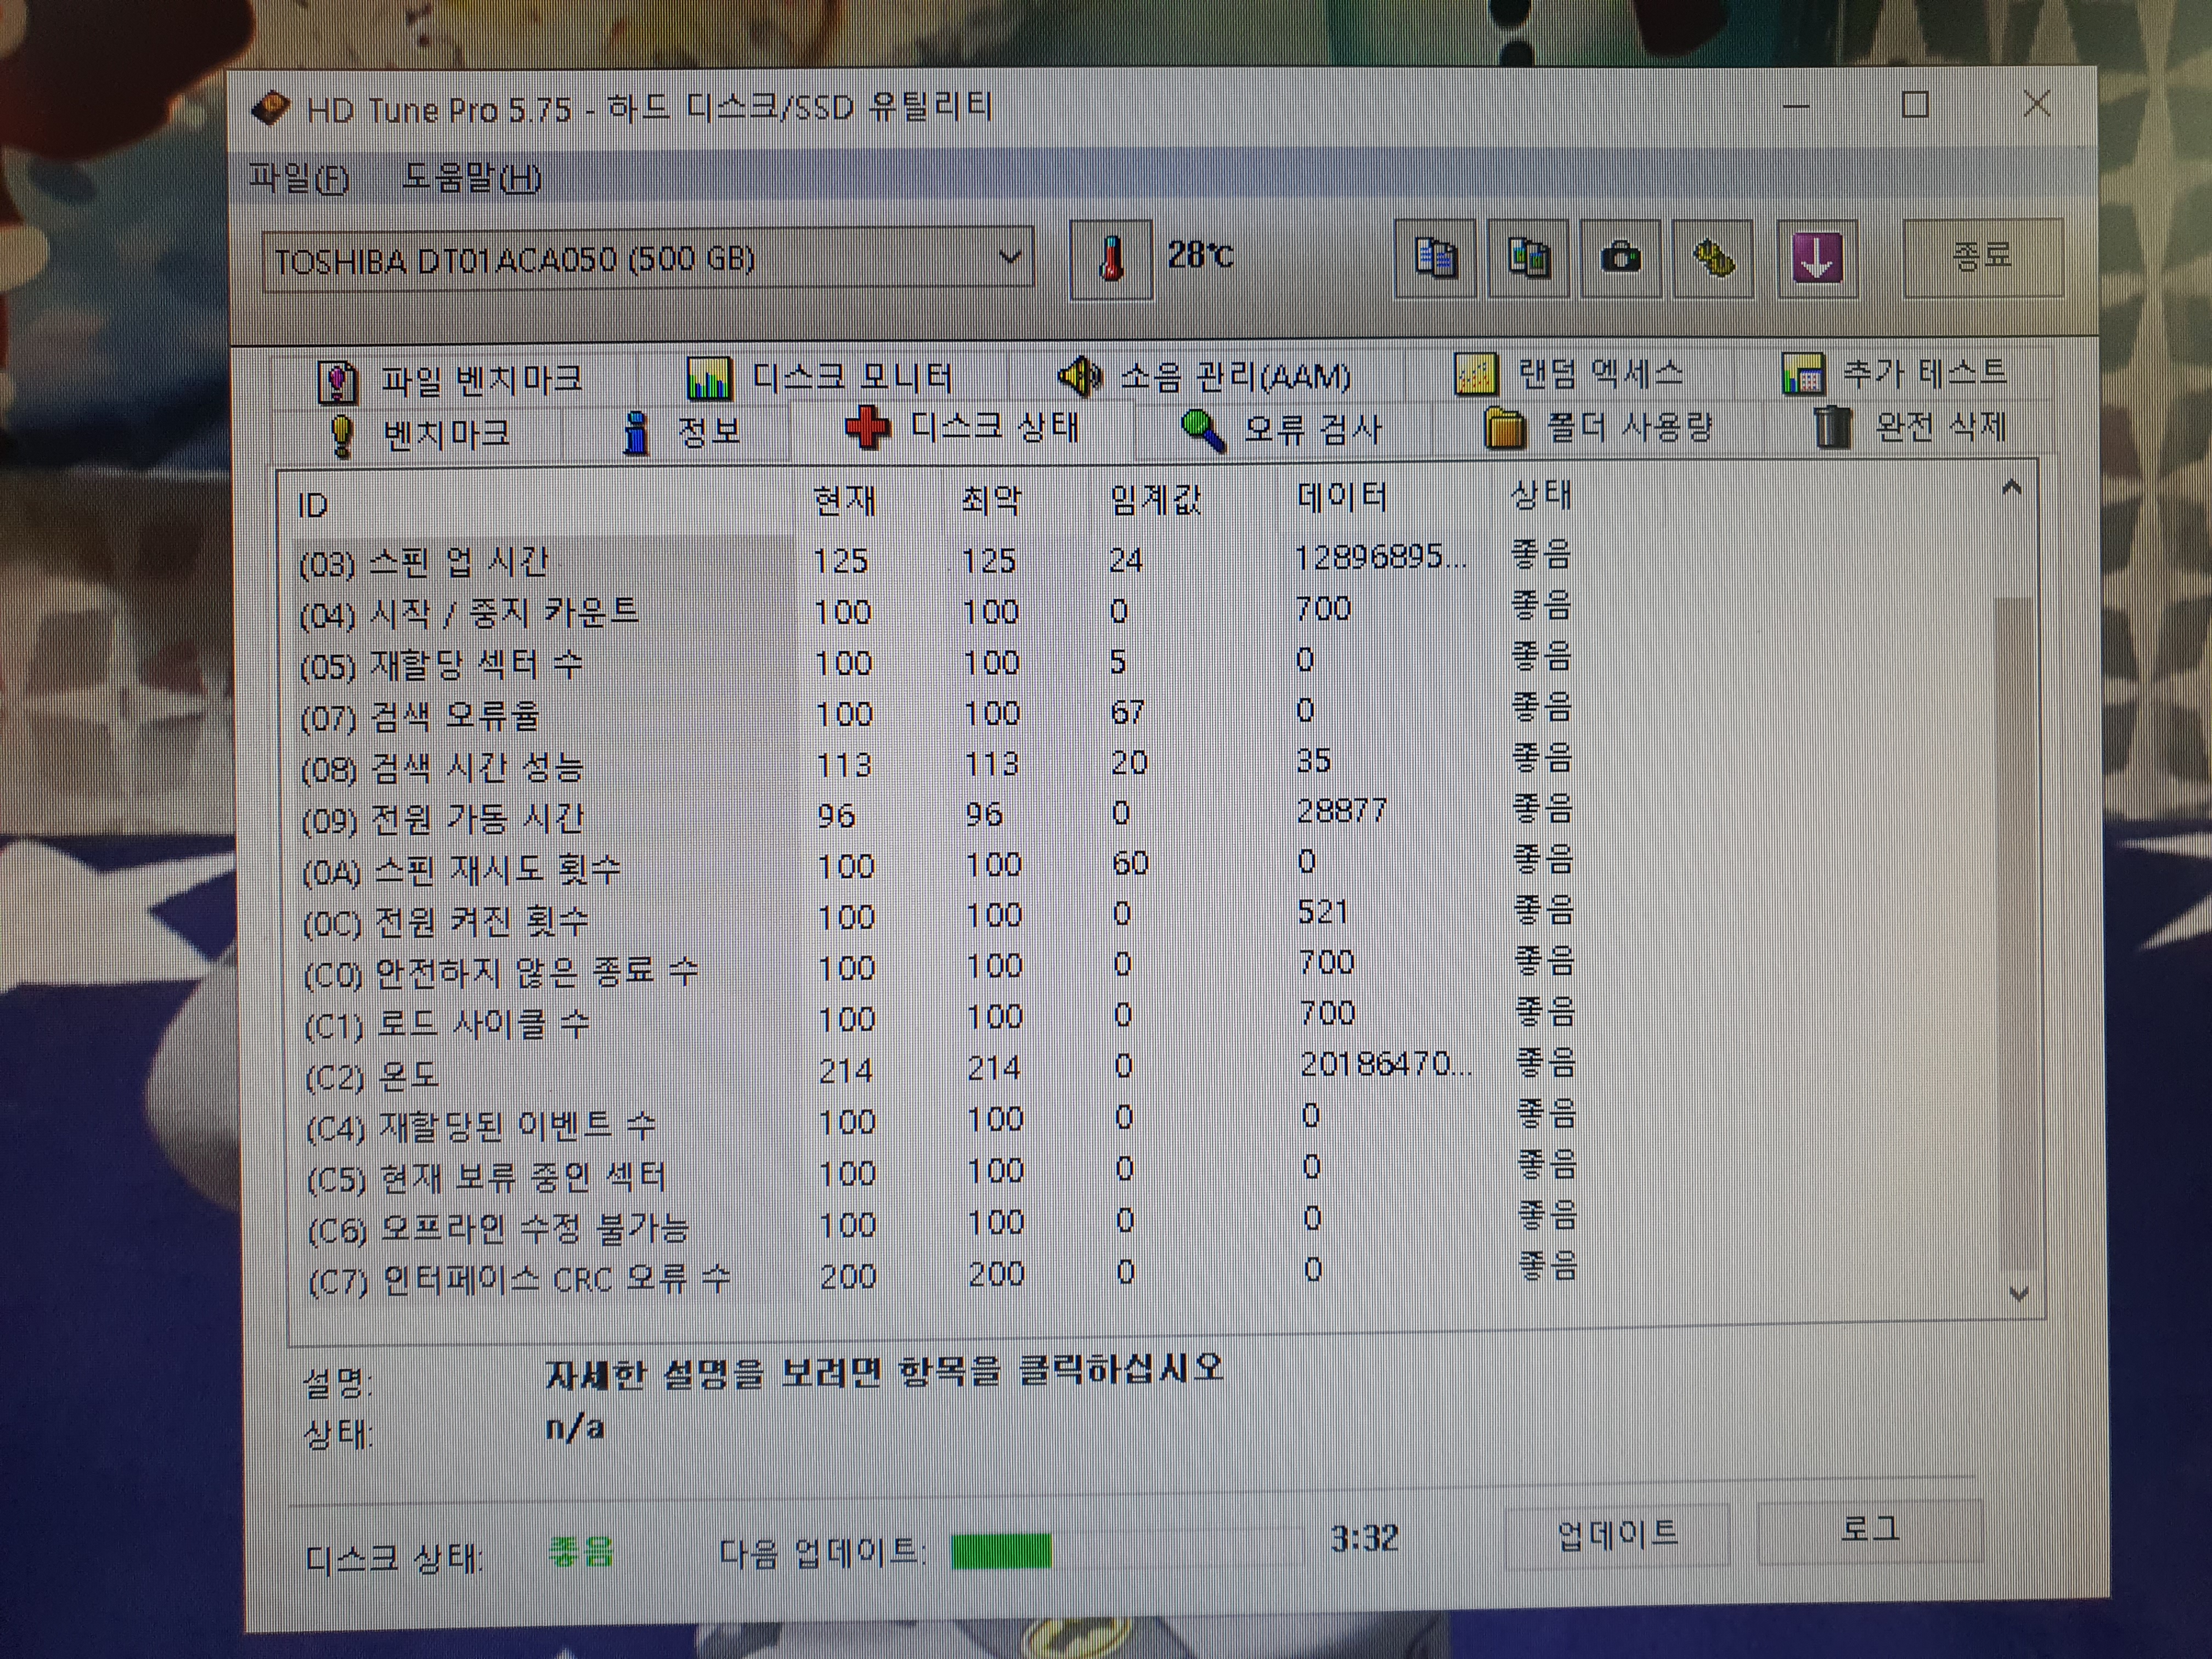
Task: Click the 임계값 column header
Action: click(x=1155, y=498)
